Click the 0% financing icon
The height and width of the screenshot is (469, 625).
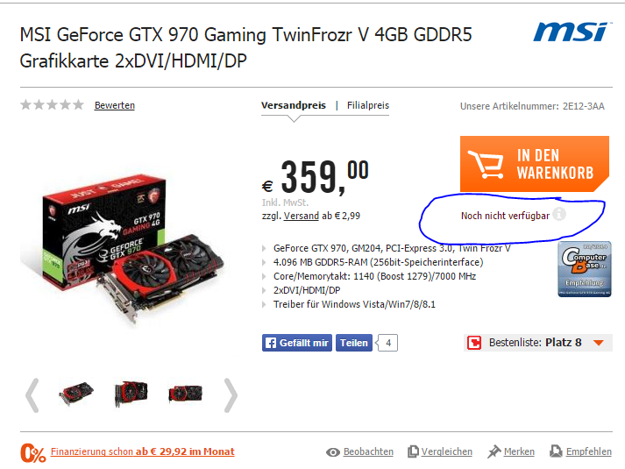click(x=33, y=453)
